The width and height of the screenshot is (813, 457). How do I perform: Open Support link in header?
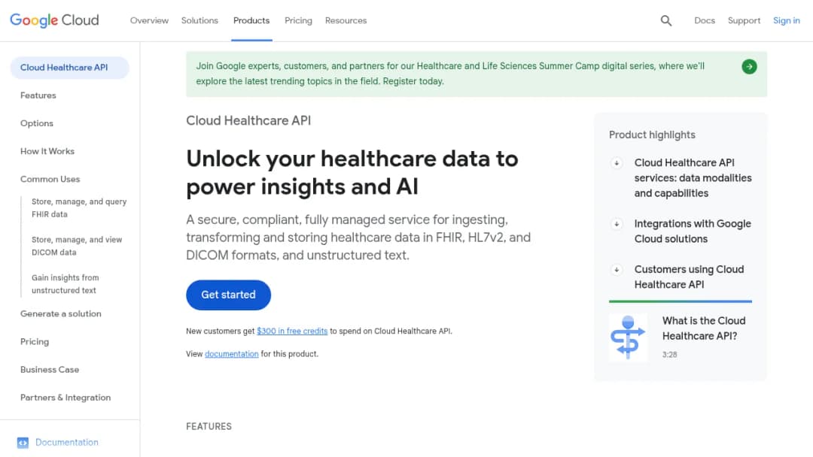click(x=744, y=21)
